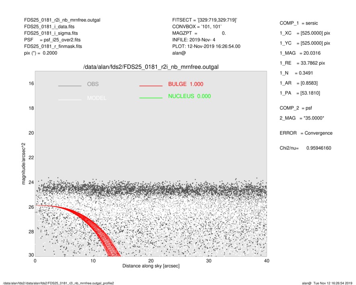Click the COMP_2 = psf line
Screen dimensions: 356x285
(296, 108)
